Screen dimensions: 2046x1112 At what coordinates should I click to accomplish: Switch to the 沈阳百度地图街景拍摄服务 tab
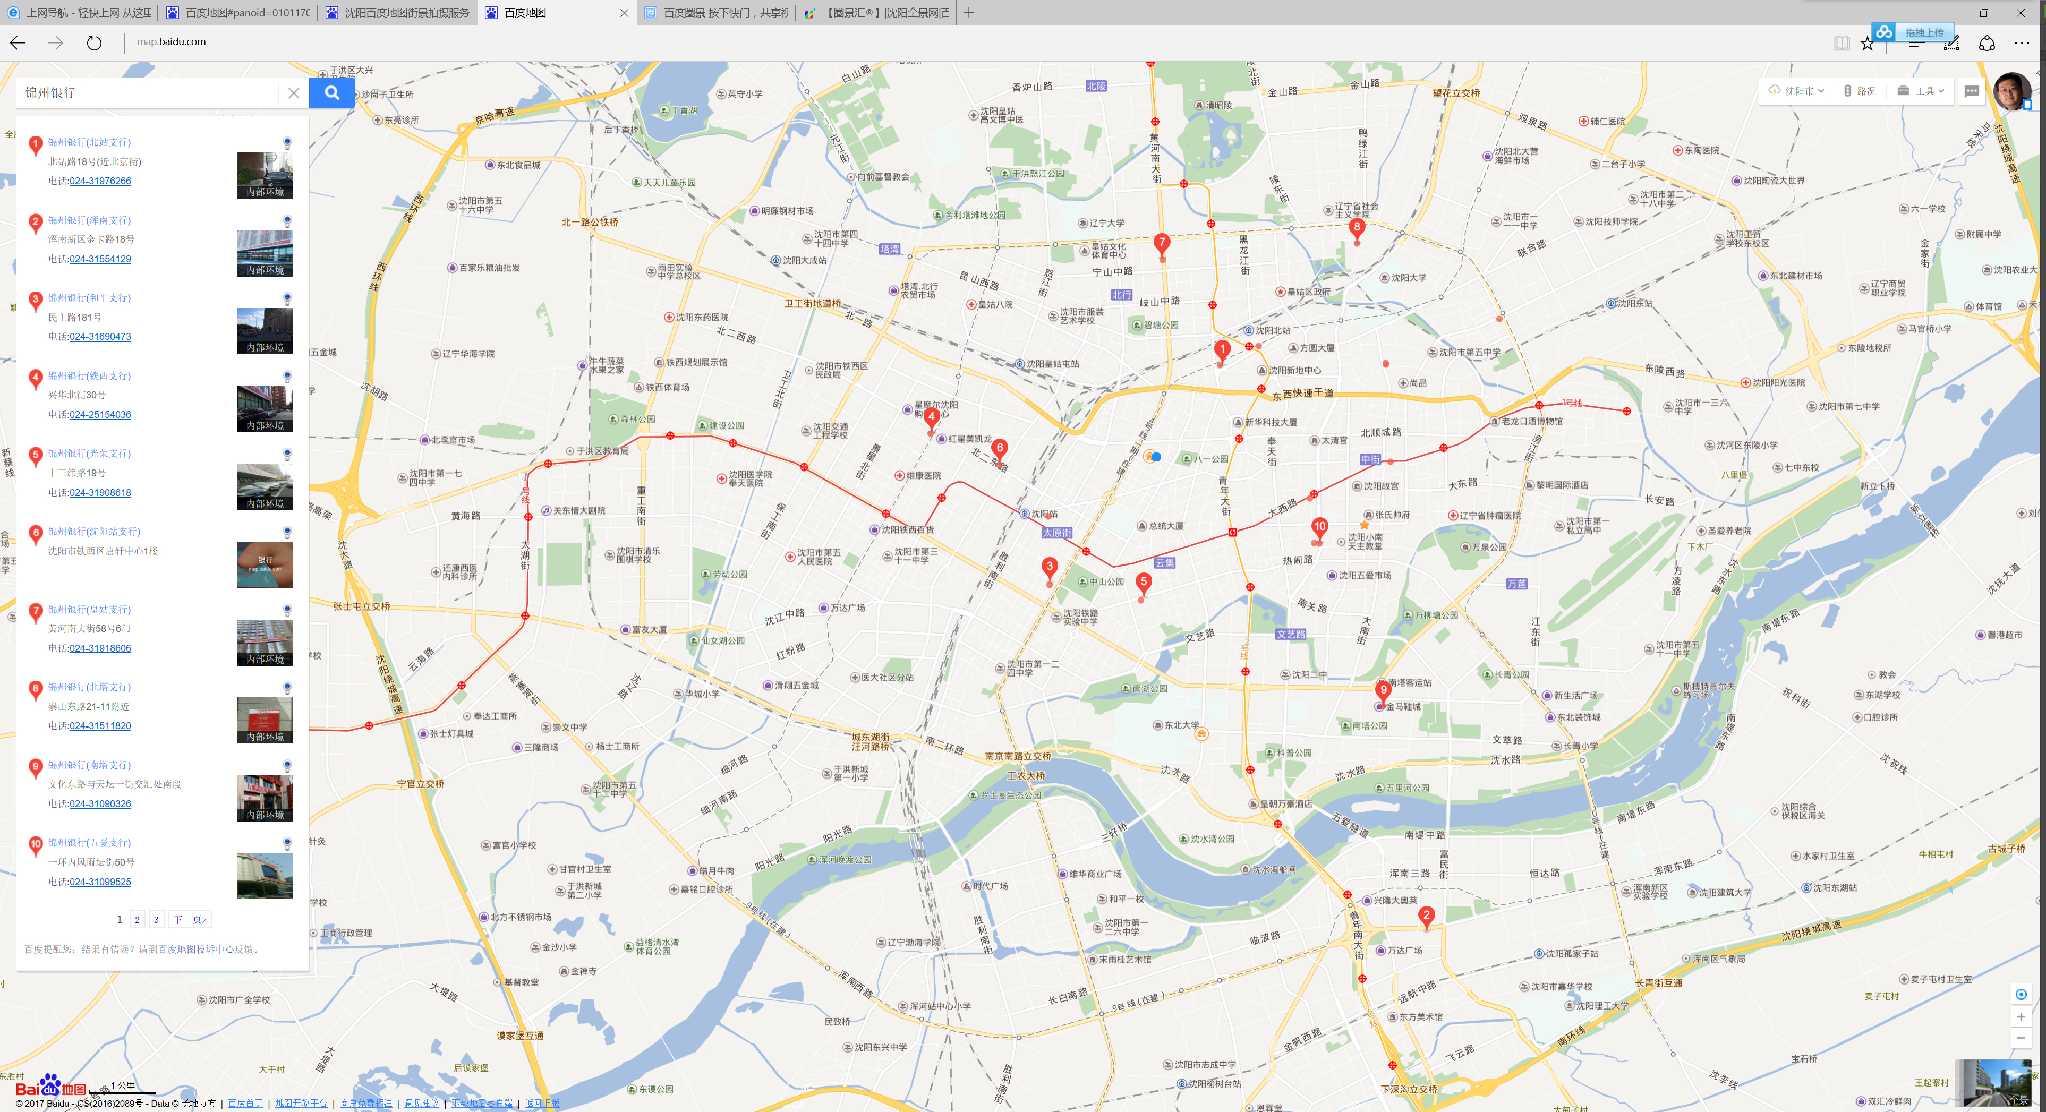click(x=398, y=13)
